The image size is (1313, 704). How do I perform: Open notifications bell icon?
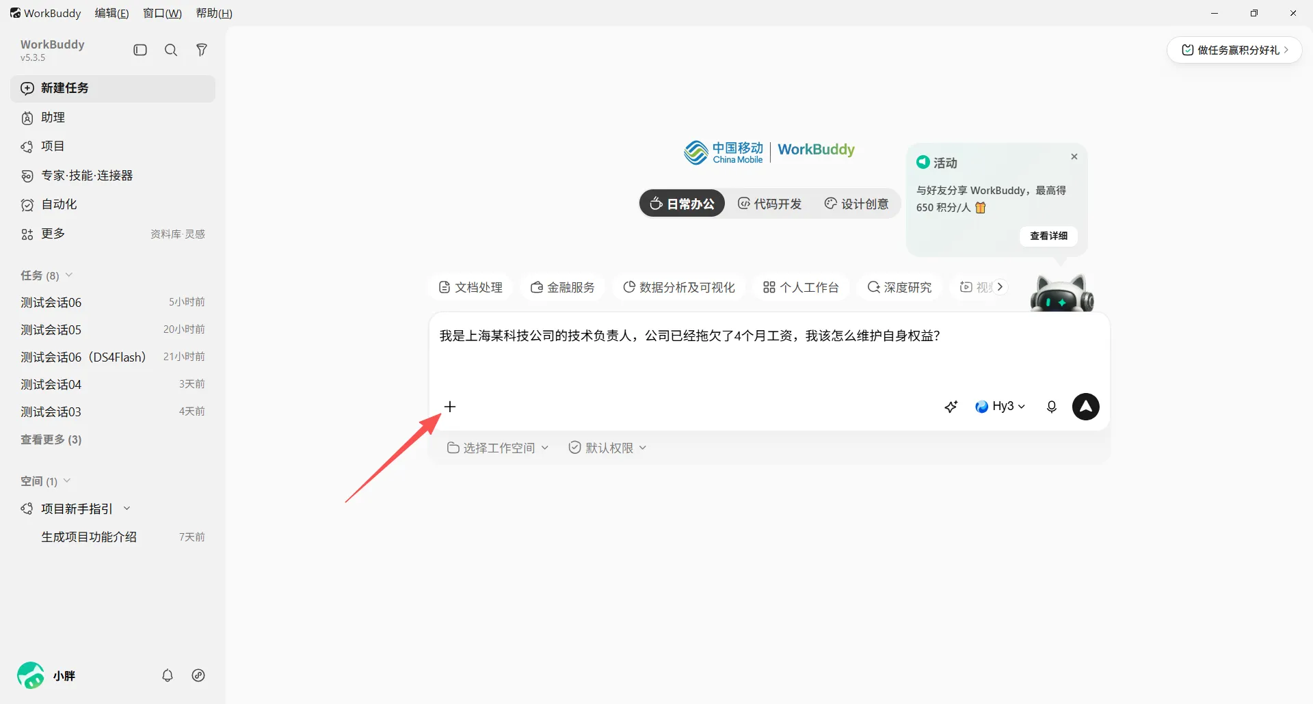pos(168,675)
